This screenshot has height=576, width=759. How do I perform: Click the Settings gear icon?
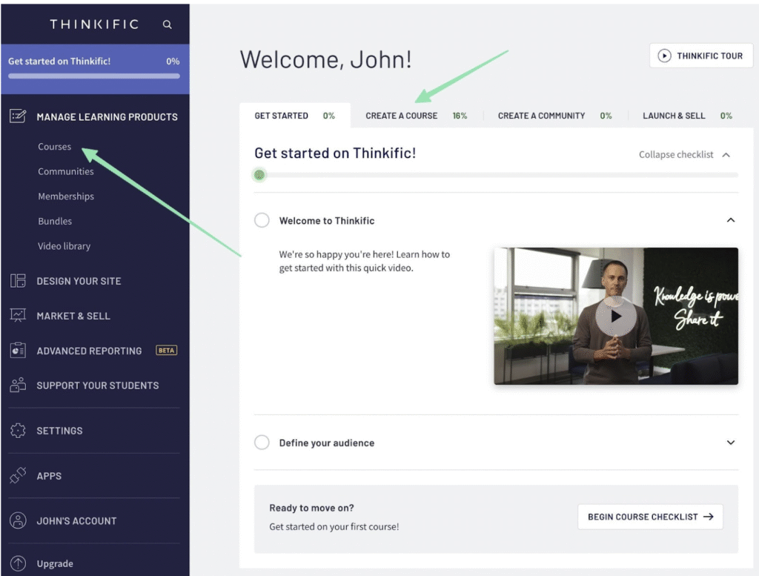pyautogui.click(x=18, y=430)
